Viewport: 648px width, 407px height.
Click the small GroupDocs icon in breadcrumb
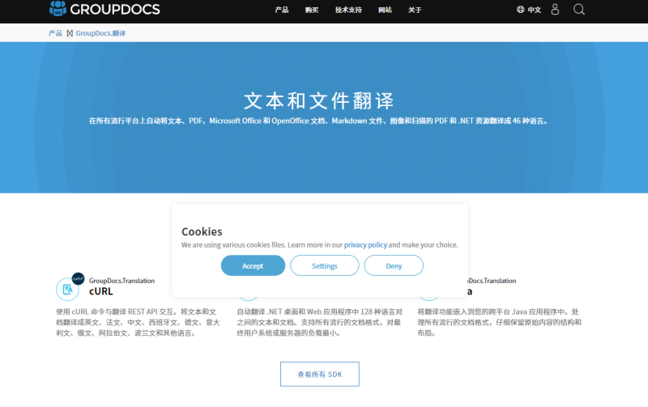70,33
